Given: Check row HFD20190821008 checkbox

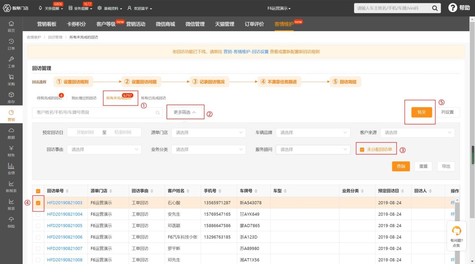Looking at the screenshot, I should [38, 260].
